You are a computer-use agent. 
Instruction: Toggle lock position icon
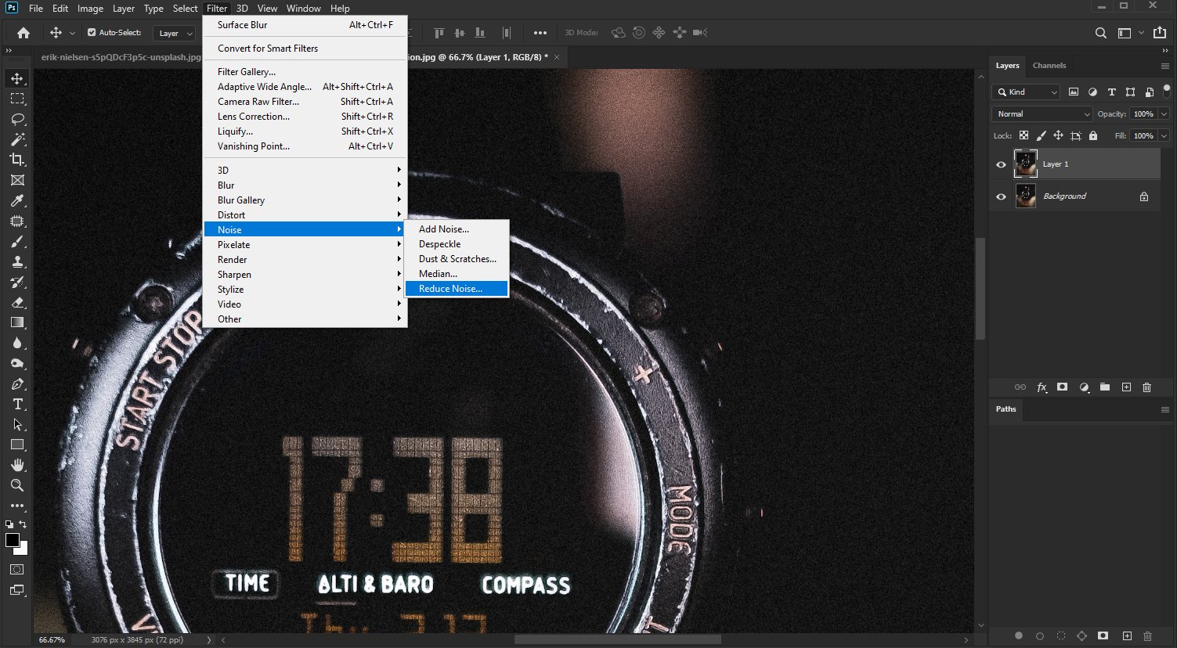click(x=1058, y=135)
